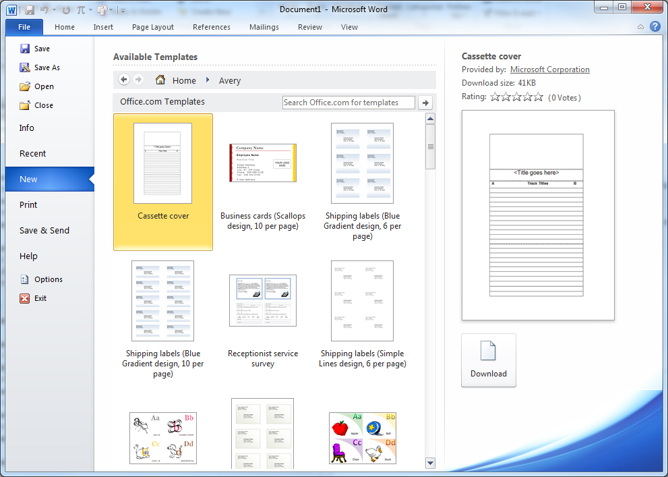Click the Word application icon in title bar
668x477 pixels.
click(11, 10)
